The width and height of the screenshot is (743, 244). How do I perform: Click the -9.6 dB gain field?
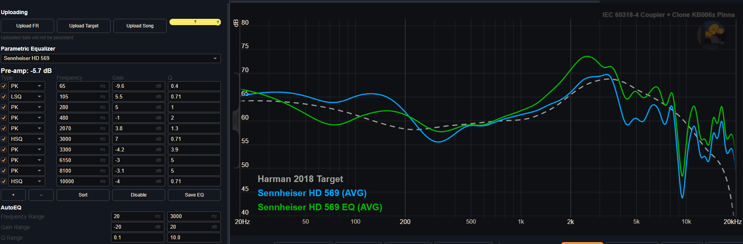(138, 86)
